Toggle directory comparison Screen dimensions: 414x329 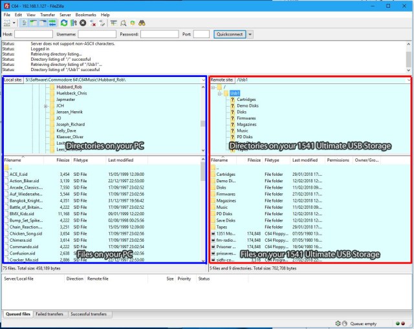[123, 23]
